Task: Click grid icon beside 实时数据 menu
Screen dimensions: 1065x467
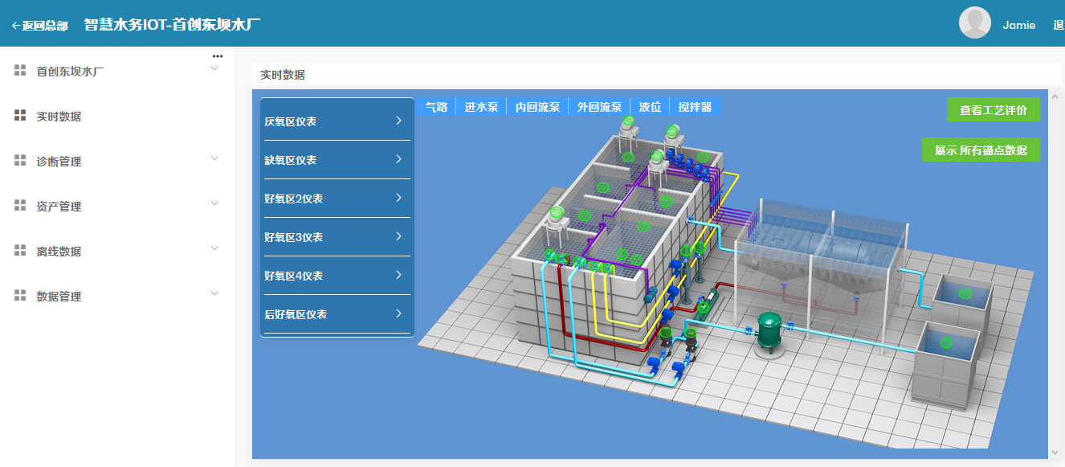Action: [21, 116]
